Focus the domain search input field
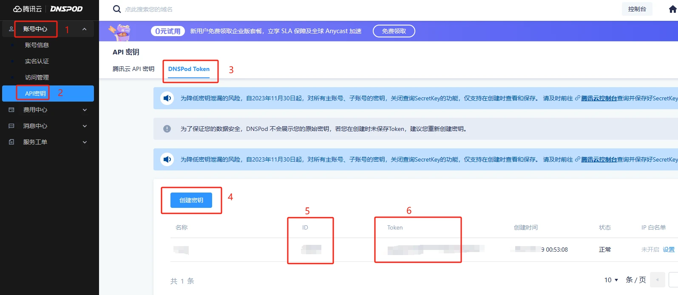The image size is (678, 295). (x=149, y=9)
